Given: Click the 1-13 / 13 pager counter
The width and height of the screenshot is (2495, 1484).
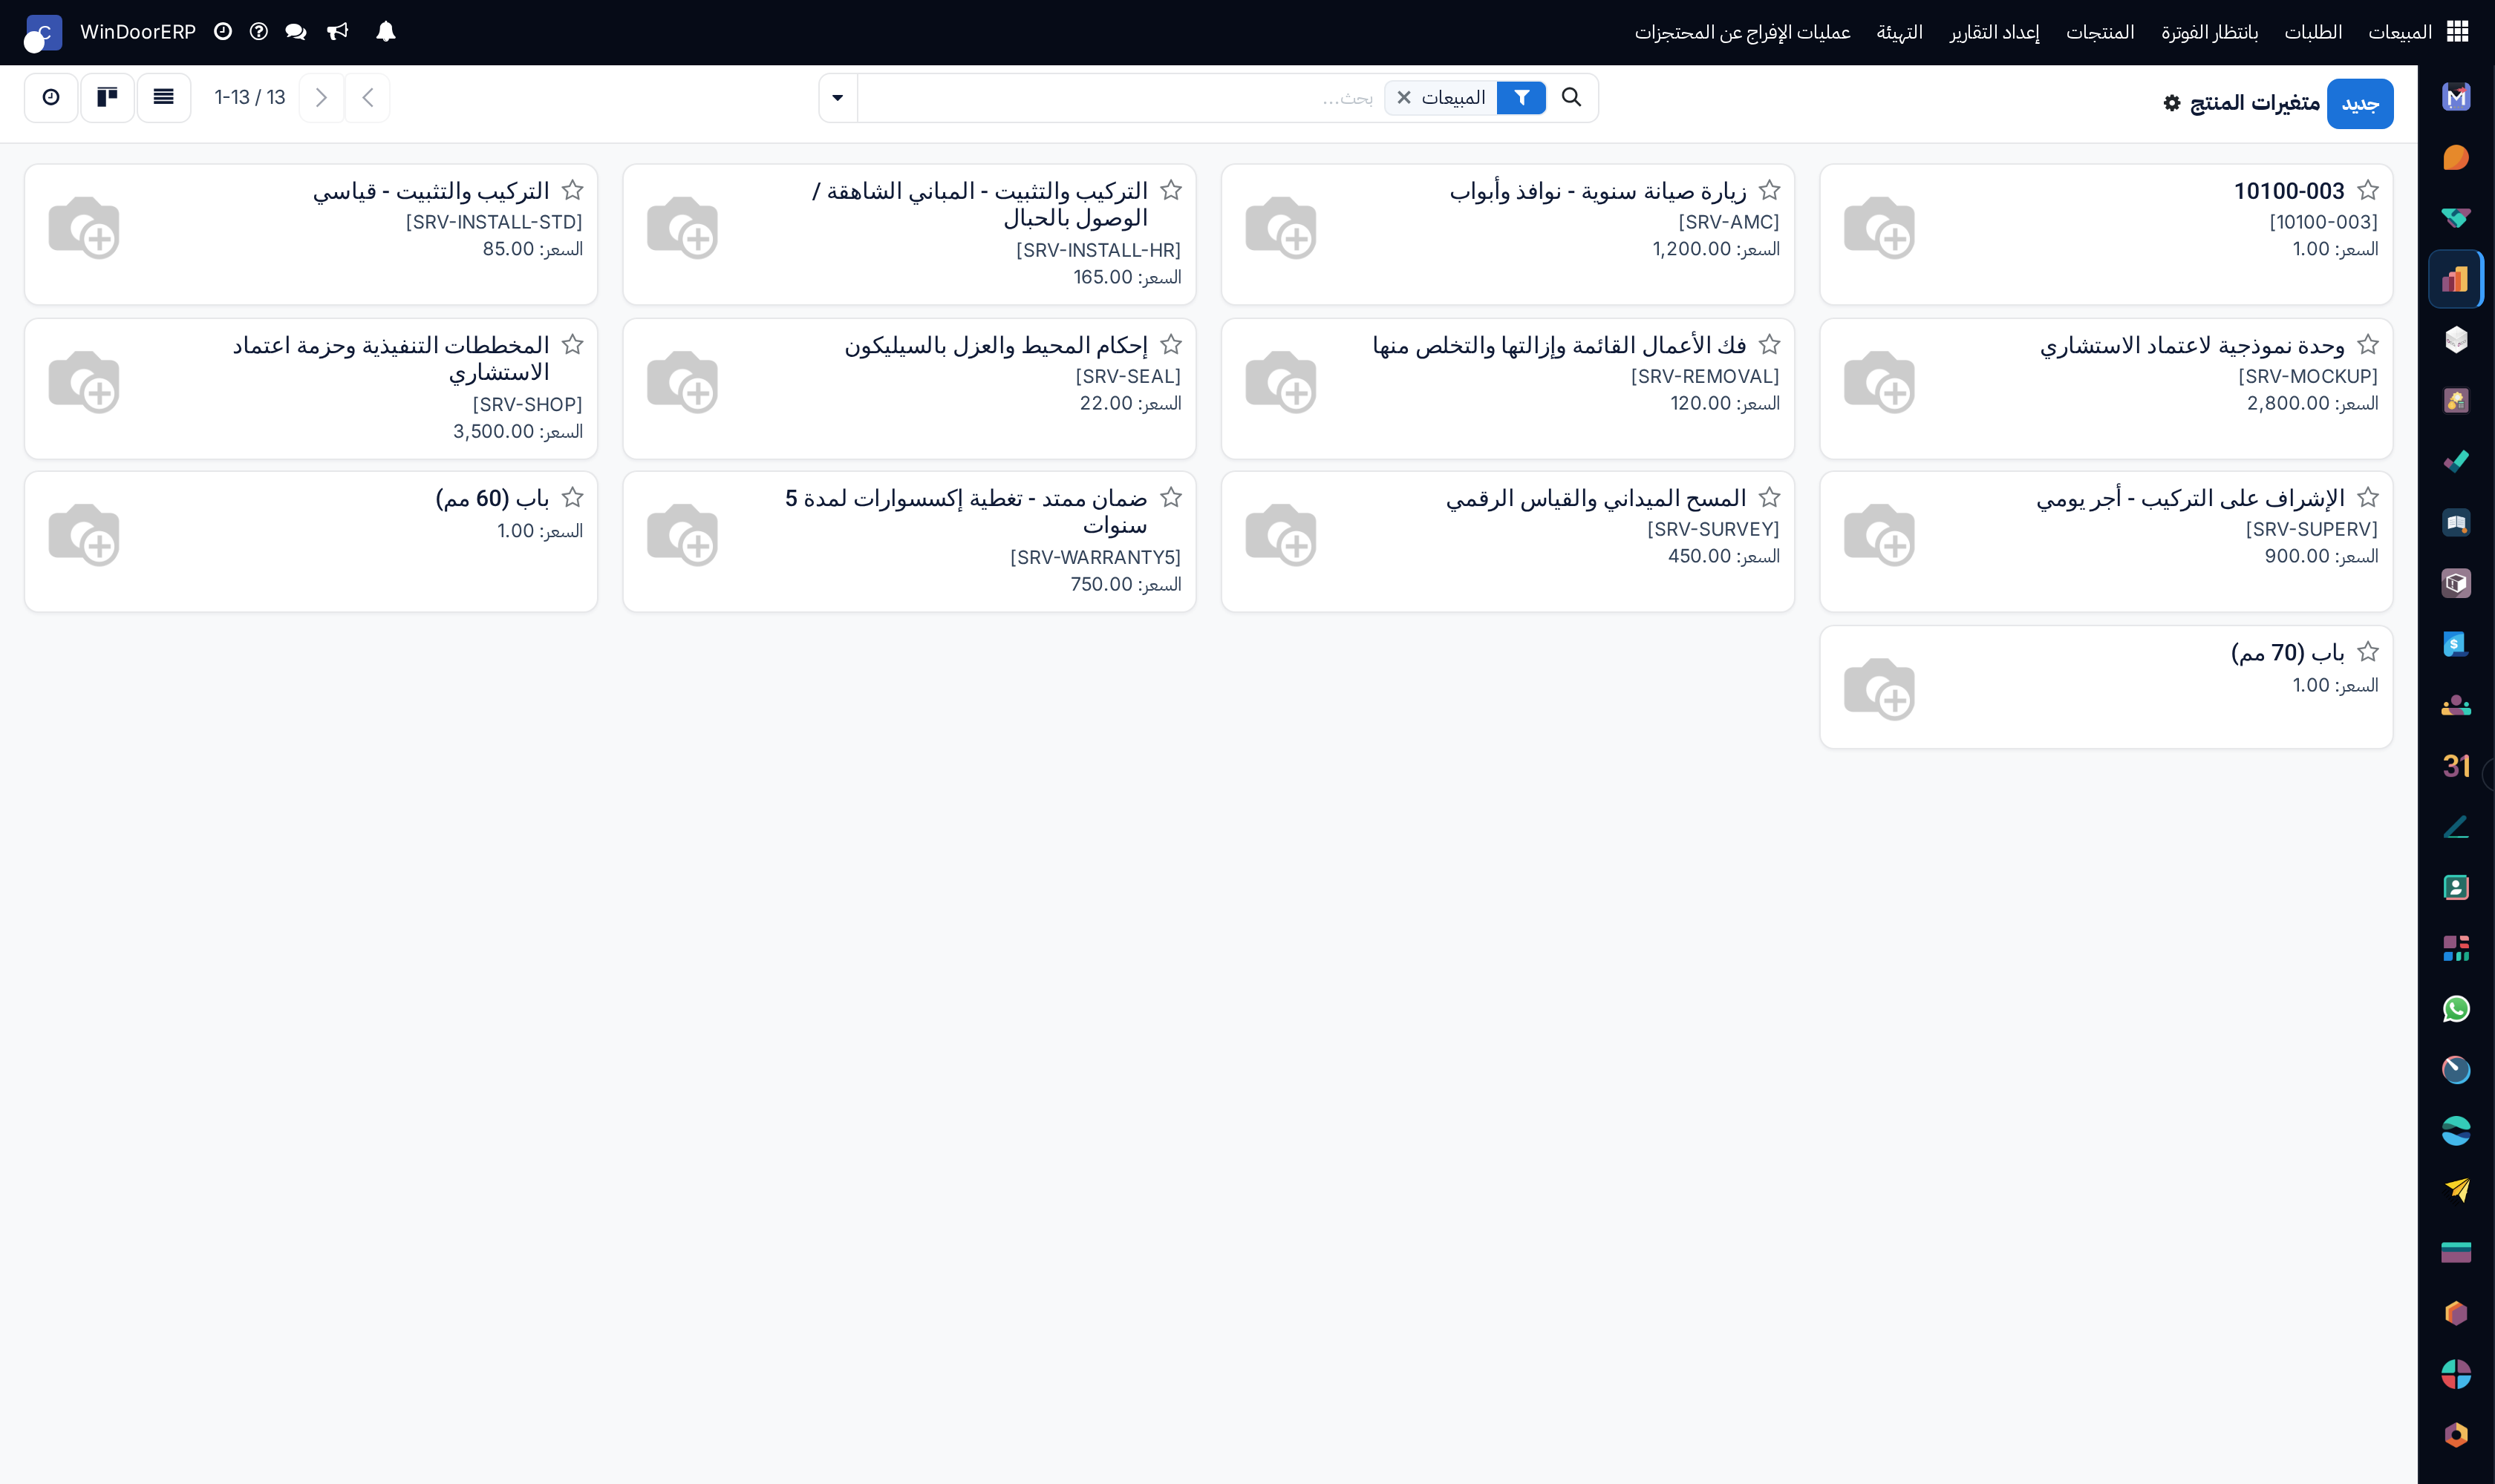Looking at the screenshot, I should coord(250,97).
